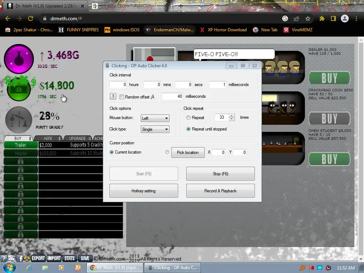The height and width of the screenshot is (273, 364).
Task: Click the random offset milliseconds field
Action: [172, 96]
